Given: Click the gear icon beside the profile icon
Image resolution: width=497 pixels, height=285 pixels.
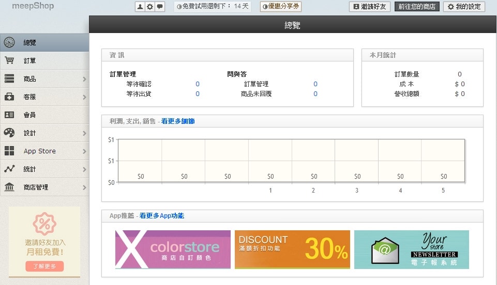Looking at the screenshot, I should [150, 7].
